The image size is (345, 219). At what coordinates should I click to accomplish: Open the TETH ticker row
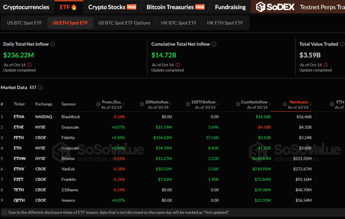19,190
